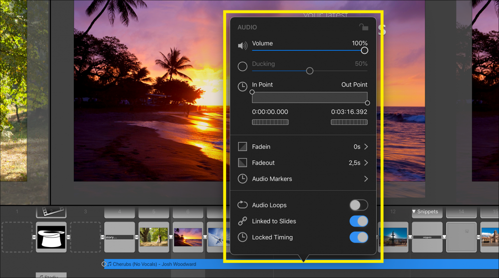Open the Fadeout submenu via its chevron
Image resolution: width=499 pixels, height=278 pixels.
point(366,163)
